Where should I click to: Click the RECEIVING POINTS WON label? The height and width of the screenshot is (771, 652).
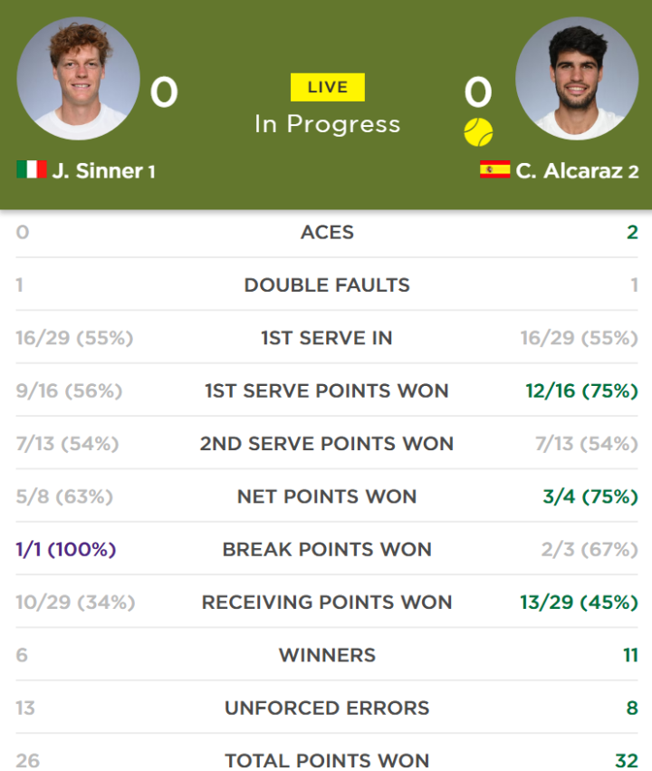[327, 602]
